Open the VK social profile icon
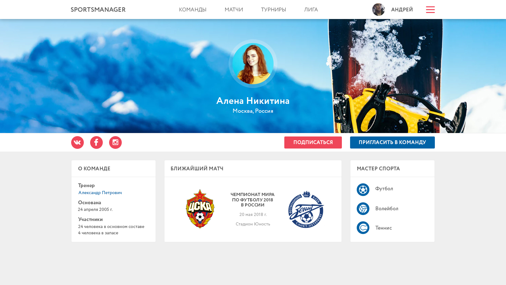The image size is (506, 285). coord(77,142)
